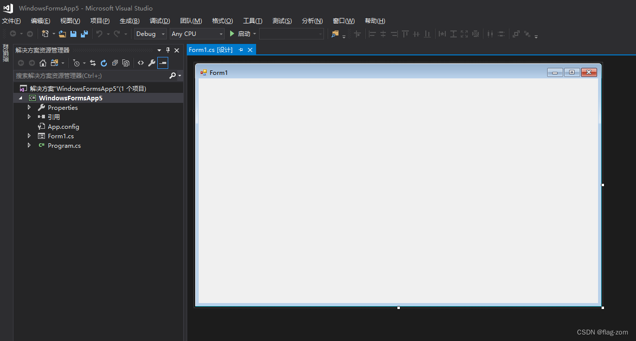
Task: Open the 文件(F) menu
Action: pyautogui.click(x=11, y=20)
